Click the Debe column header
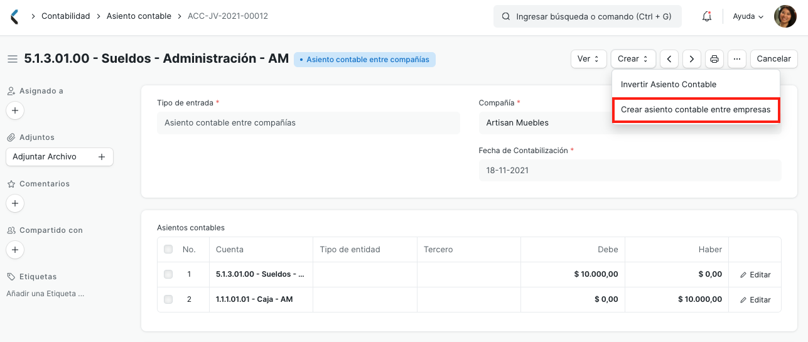808x342 pixels. [x=573, y=250]
